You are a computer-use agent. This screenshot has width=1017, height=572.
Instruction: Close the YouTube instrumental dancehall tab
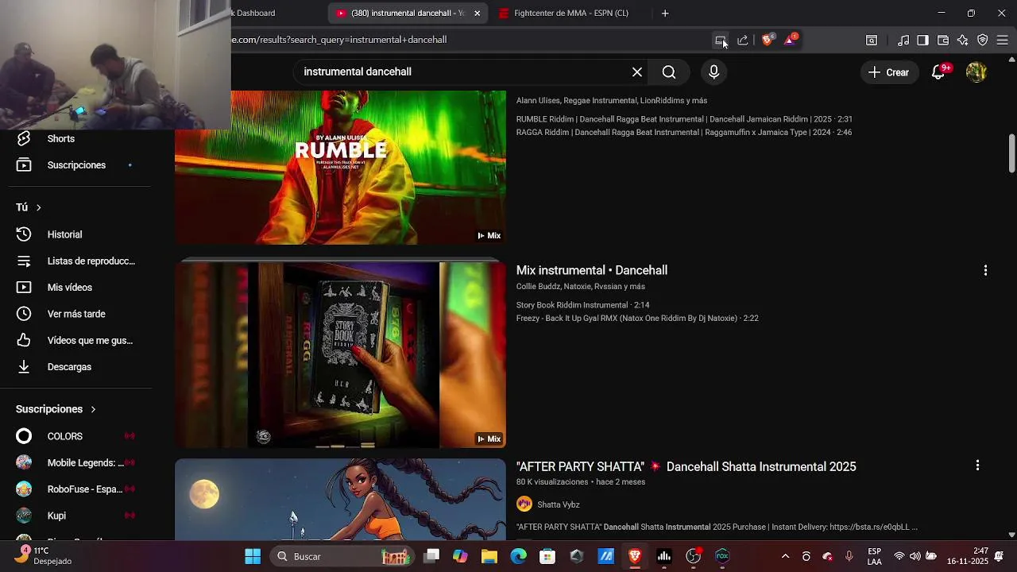(x=477, y=14)
